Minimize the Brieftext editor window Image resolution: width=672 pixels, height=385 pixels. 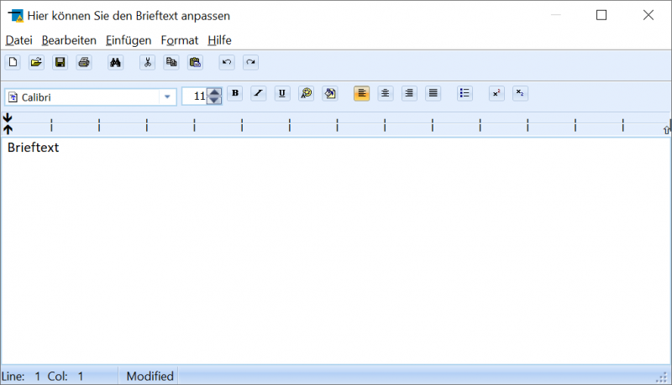[x=556, y=15]
